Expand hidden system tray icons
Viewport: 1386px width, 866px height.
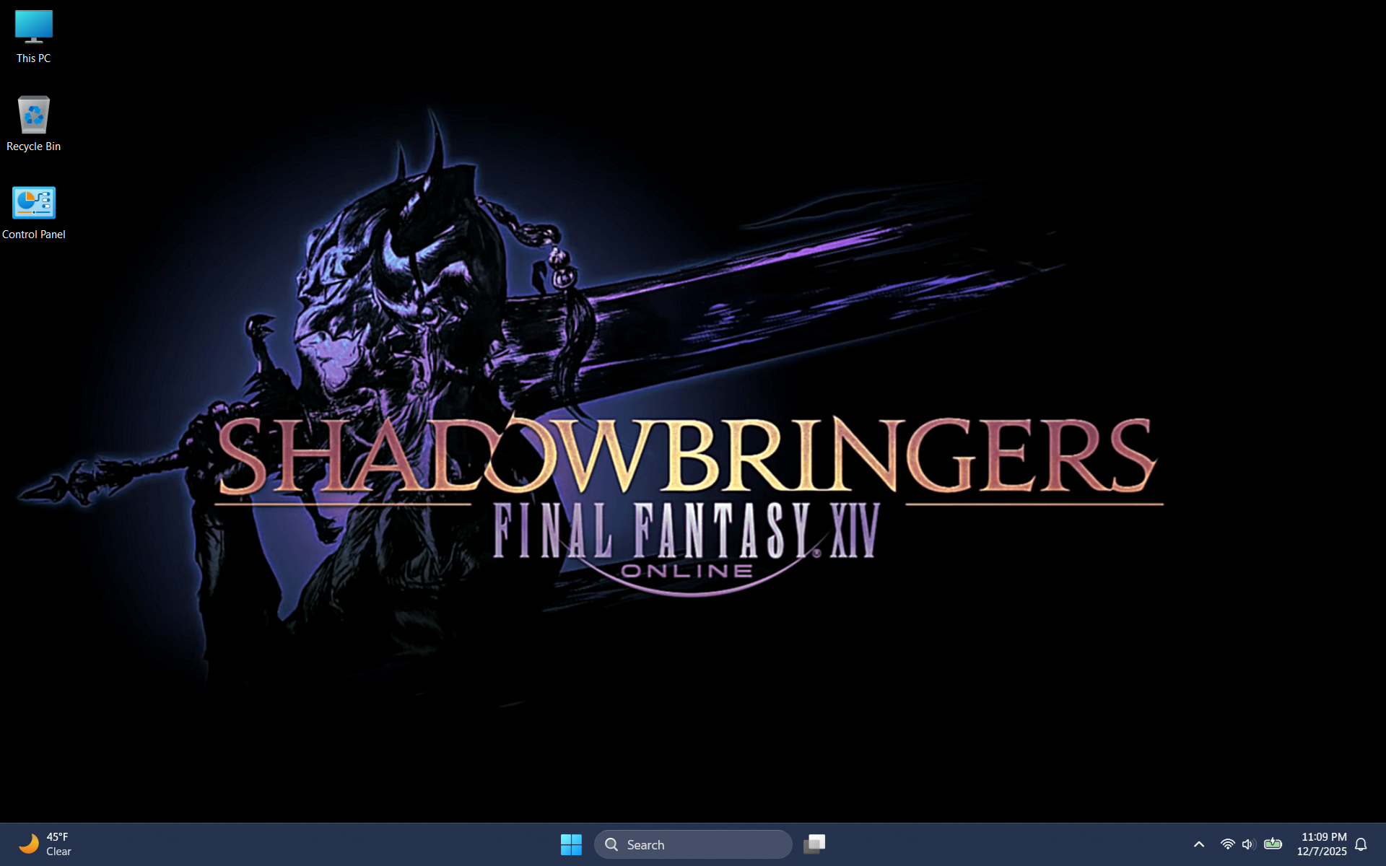coord(1198,844)
